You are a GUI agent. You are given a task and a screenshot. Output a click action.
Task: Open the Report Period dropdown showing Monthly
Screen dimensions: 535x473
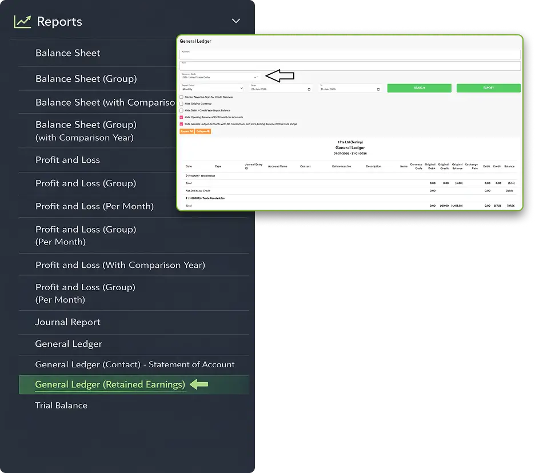point(241,89)
